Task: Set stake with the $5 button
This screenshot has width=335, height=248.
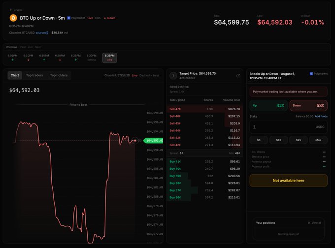Action: 259,140
